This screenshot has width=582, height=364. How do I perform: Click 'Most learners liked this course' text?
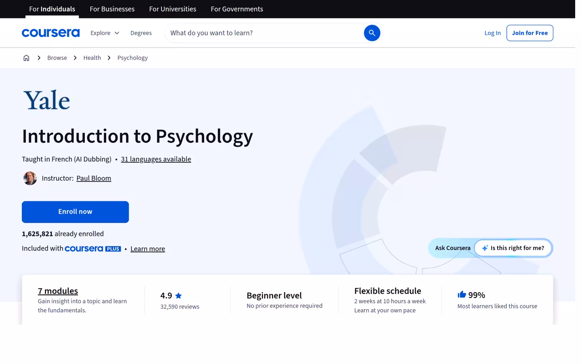pyautogui.click(x=497, y=306)
